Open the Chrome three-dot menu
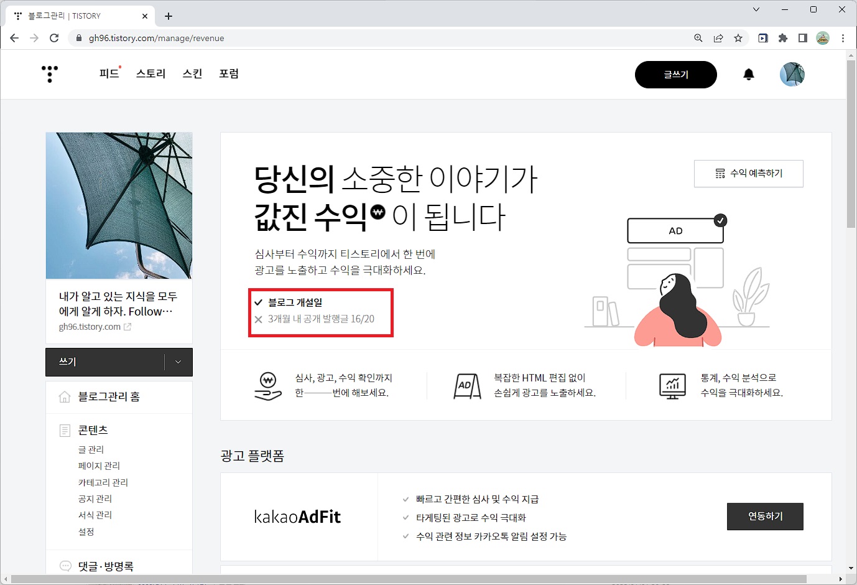857x585 pixels. [x=843, y=38]
